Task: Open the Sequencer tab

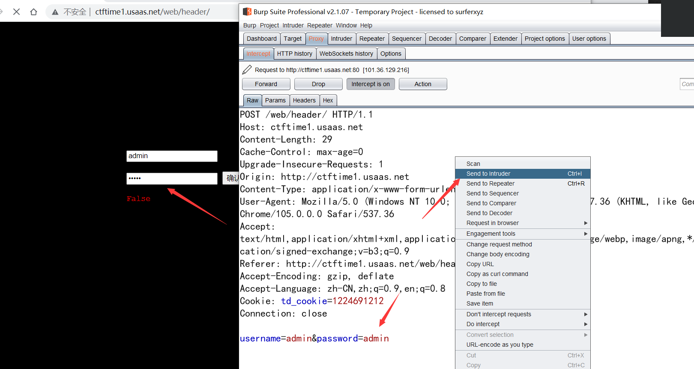Action: [x=407, y=39]
